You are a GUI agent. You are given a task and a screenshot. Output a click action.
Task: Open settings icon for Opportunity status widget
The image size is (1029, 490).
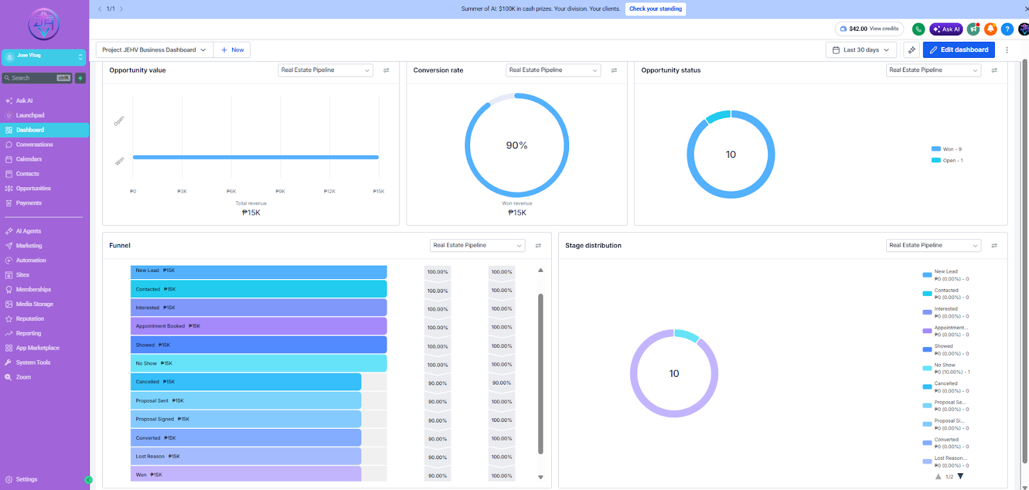click(994, 70)
